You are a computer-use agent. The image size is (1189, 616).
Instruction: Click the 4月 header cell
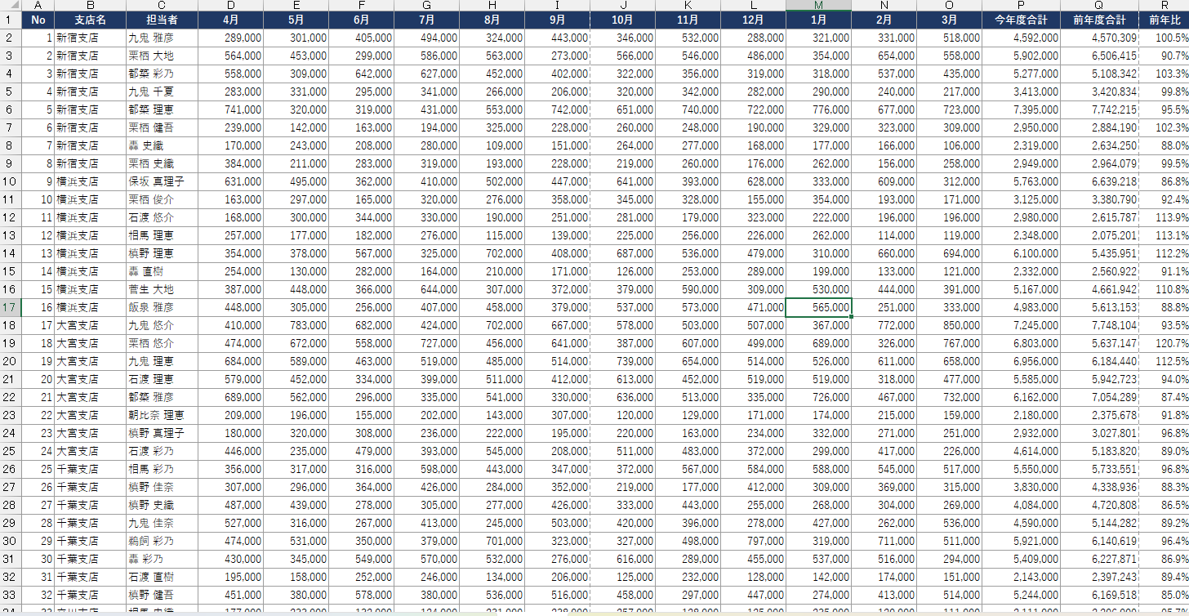click(230, 20)
